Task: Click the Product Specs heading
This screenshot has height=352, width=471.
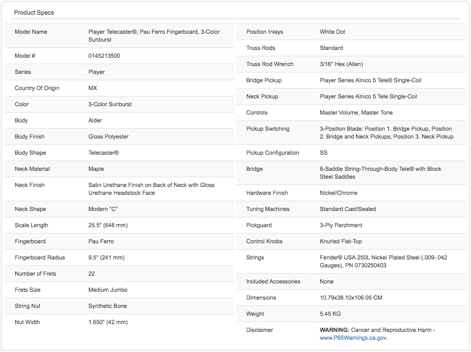Action: 34,12
